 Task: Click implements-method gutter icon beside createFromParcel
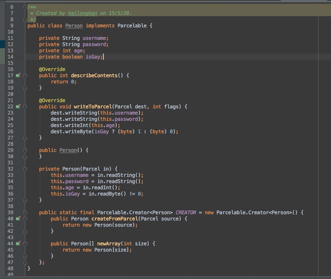click(18, 219)
